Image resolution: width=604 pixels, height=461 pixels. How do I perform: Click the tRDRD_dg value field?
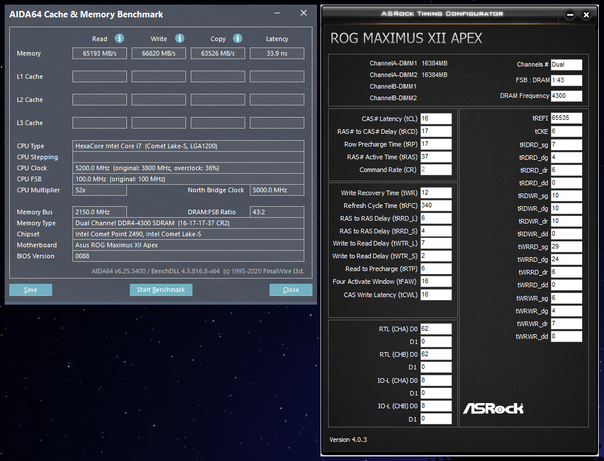click(x=566, y=158)
